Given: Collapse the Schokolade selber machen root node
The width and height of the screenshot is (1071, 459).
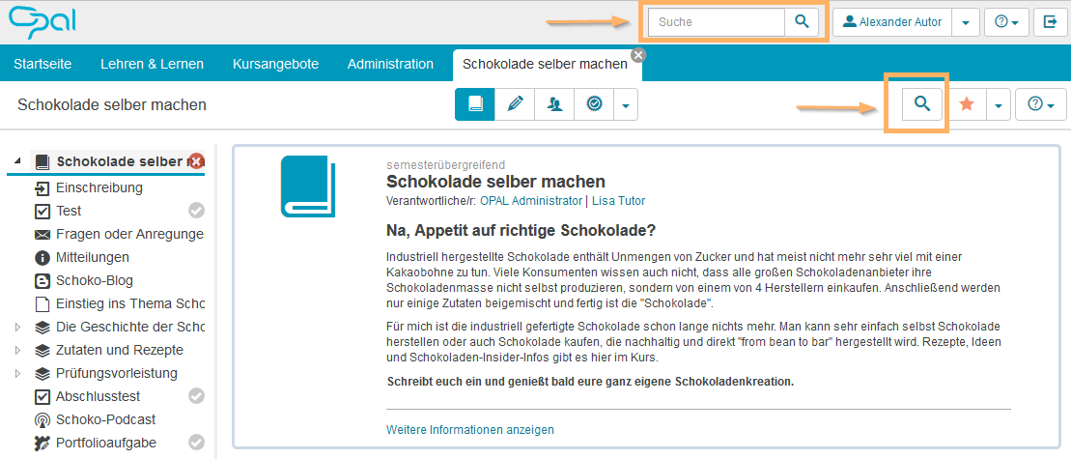Looking at the screenshot, I should [17, 161].
